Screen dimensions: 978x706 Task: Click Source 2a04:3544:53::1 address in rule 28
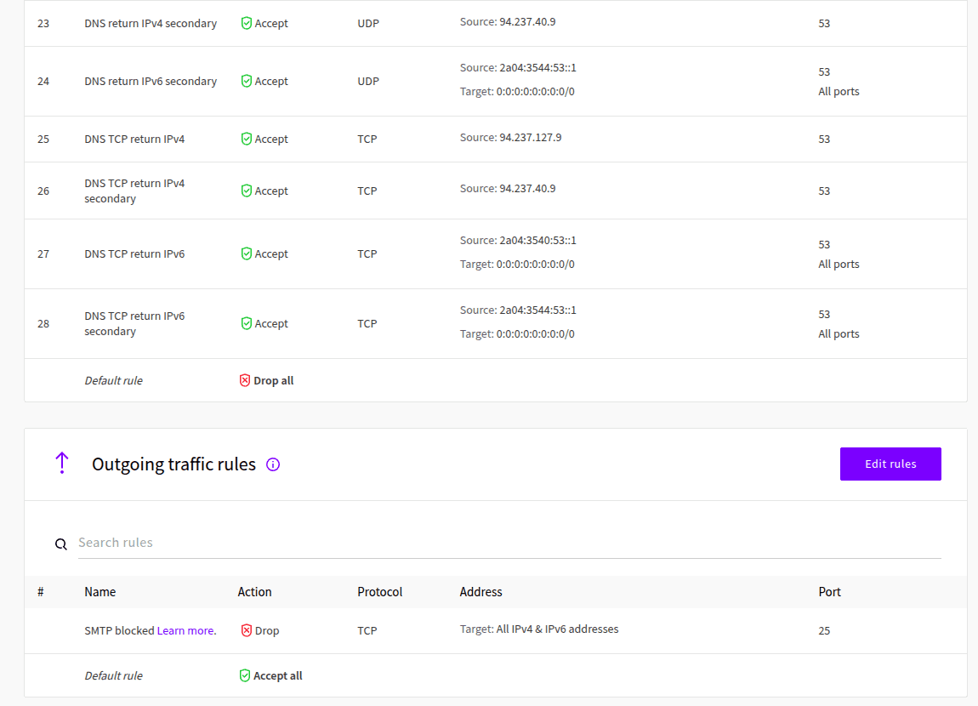[x=518, y=310]
